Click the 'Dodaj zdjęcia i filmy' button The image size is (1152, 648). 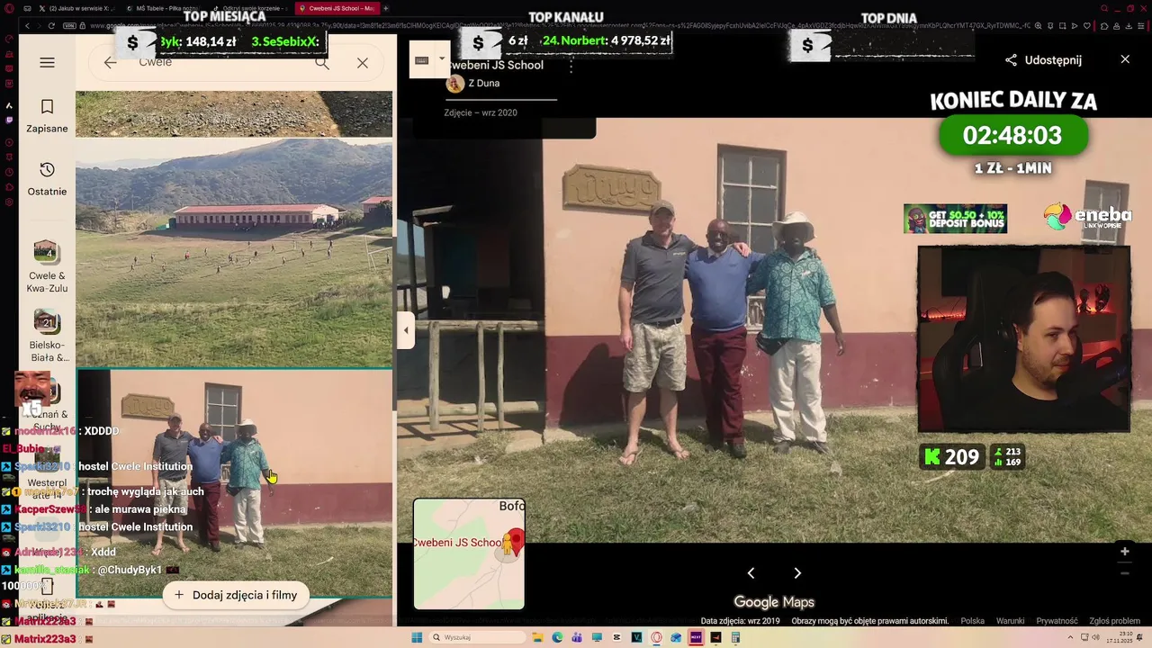point(236,595)
